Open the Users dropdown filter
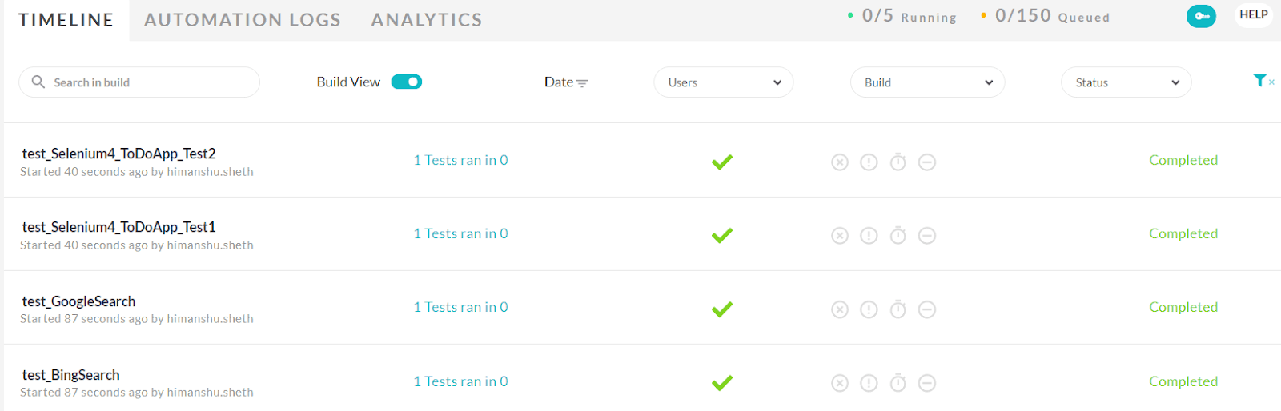 tap(724, 82)
